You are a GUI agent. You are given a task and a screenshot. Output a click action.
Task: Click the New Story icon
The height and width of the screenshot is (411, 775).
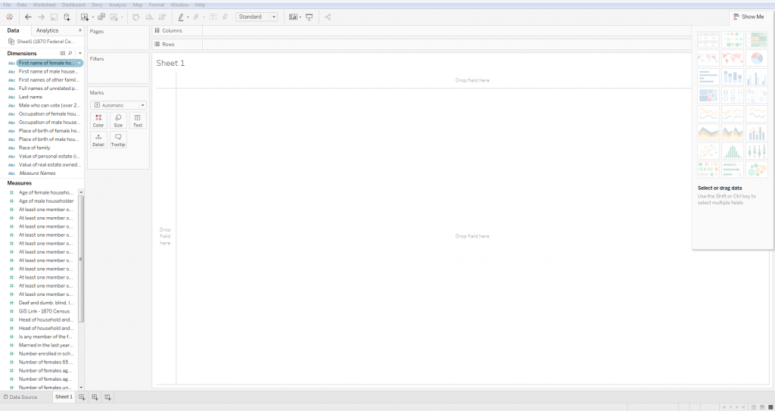pos(108,397)
